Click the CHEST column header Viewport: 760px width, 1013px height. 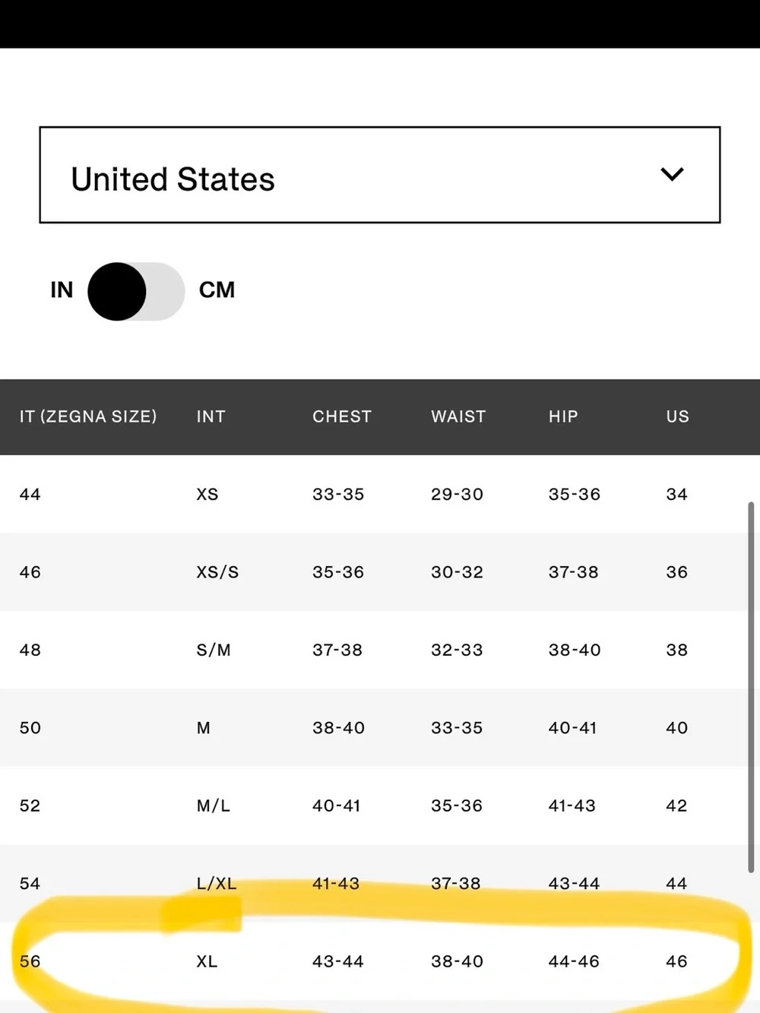click(342, 416)
